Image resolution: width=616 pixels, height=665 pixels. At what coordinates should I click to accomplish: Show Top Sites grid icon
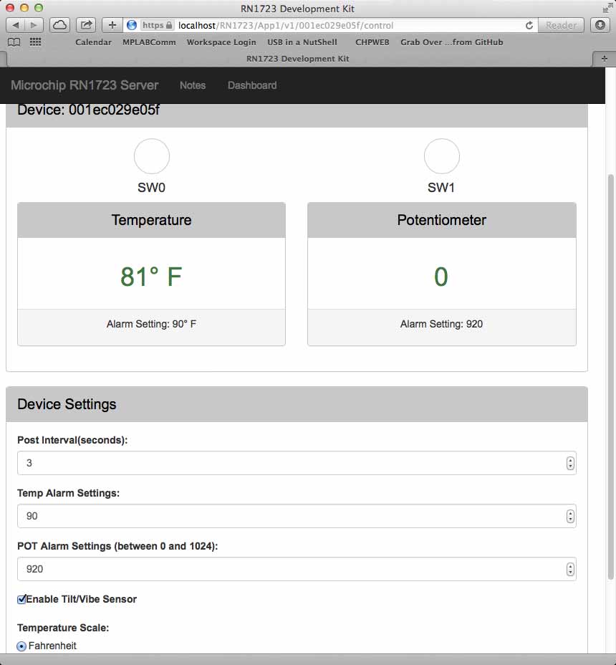click(35, 42)
